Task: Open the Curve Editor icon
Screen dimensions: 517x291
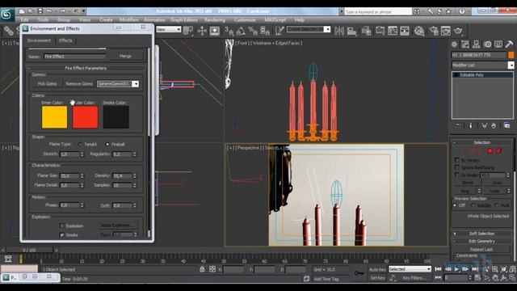Action: click(393, 31)
